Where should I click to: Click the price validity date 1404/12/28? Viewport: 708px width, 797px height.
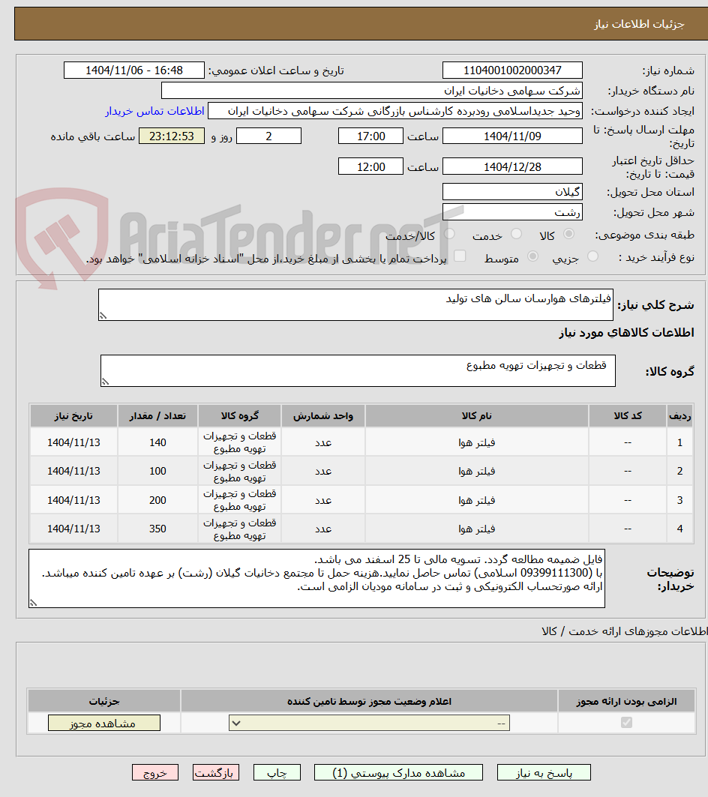point(512,166)
